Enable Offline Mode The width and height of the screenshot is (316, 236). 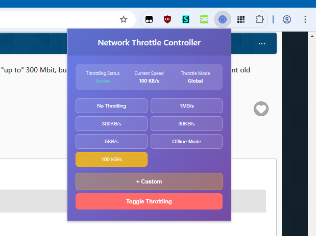(186, 142)
